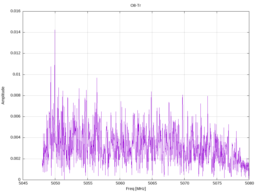This screenshot has height=192, width=256.
Task: Click the 5055 x-axis tick label
Action: pos(87,183)
